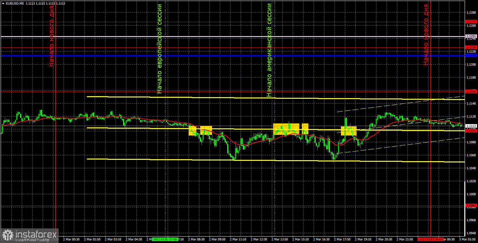478x243 pixels.
Task: Click '2 Mar 15:10' on the time axis
Action: click(x=301, y=239)
